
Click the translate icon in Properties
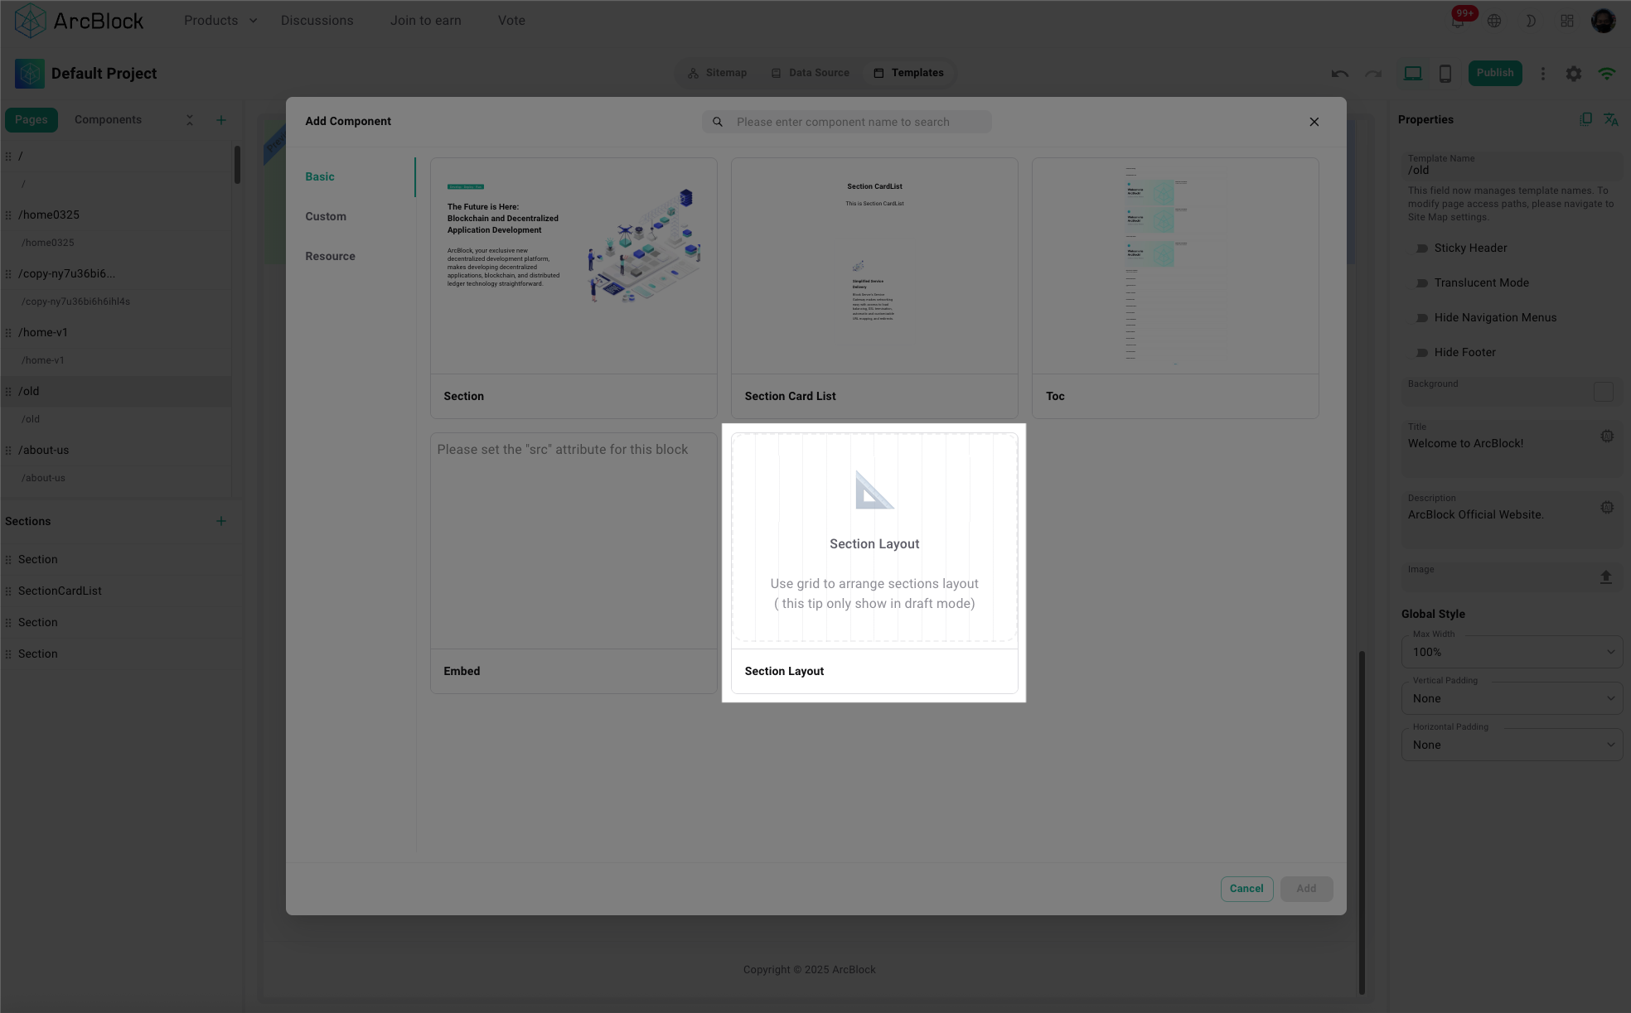pos(1610,120)
